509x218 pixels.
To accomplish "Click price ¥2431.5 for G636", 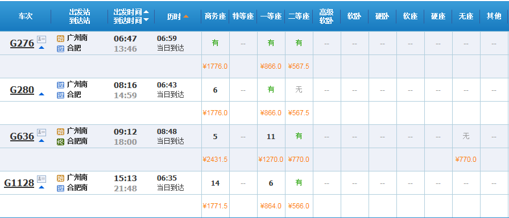I will tap(215, 160).
